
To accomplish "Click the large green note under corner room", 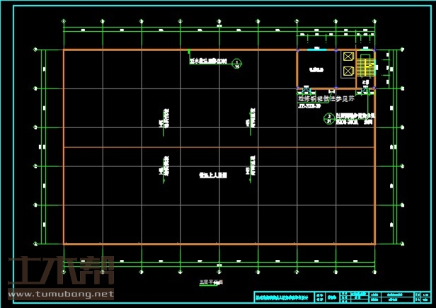I will pyautogui.click(x=335, y=100).
